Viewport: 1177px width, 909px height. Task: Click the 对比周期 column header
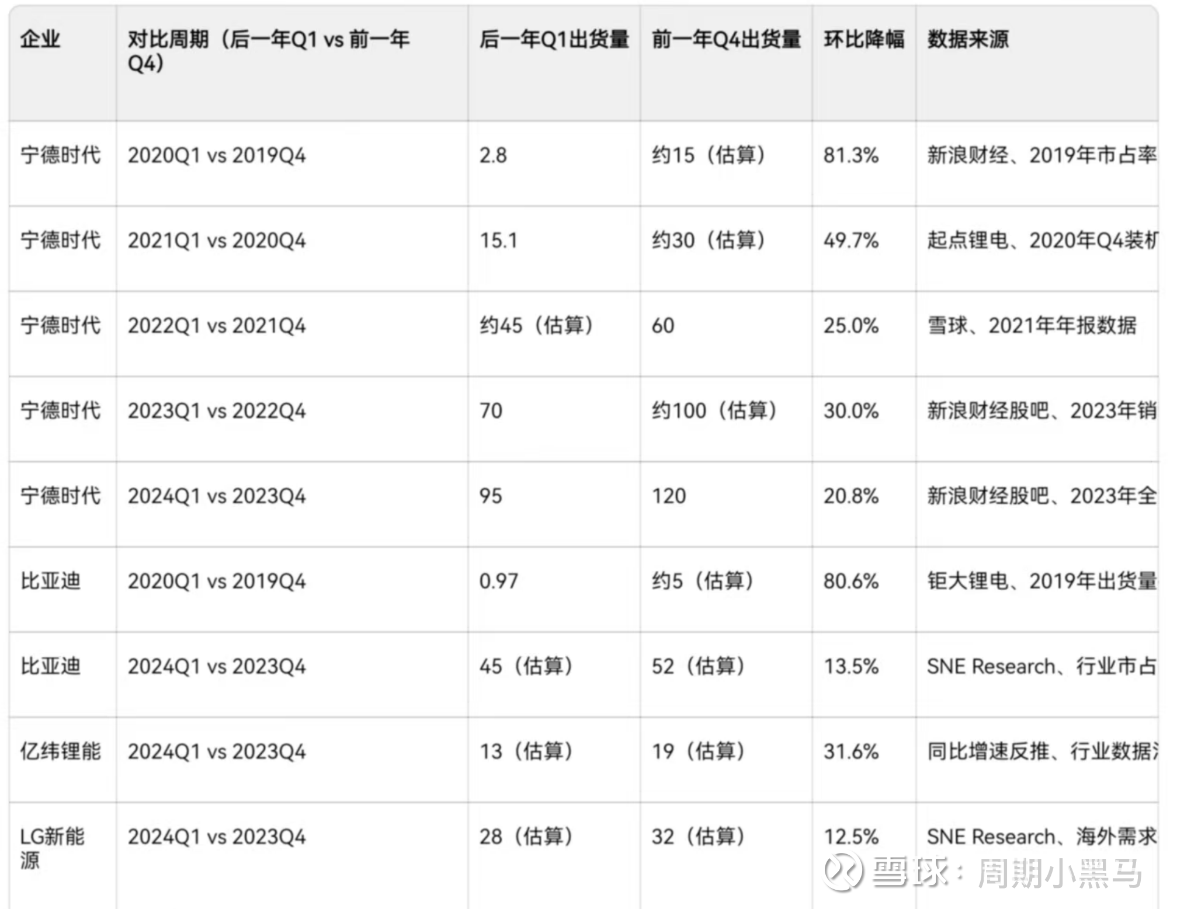pos(268,51)
